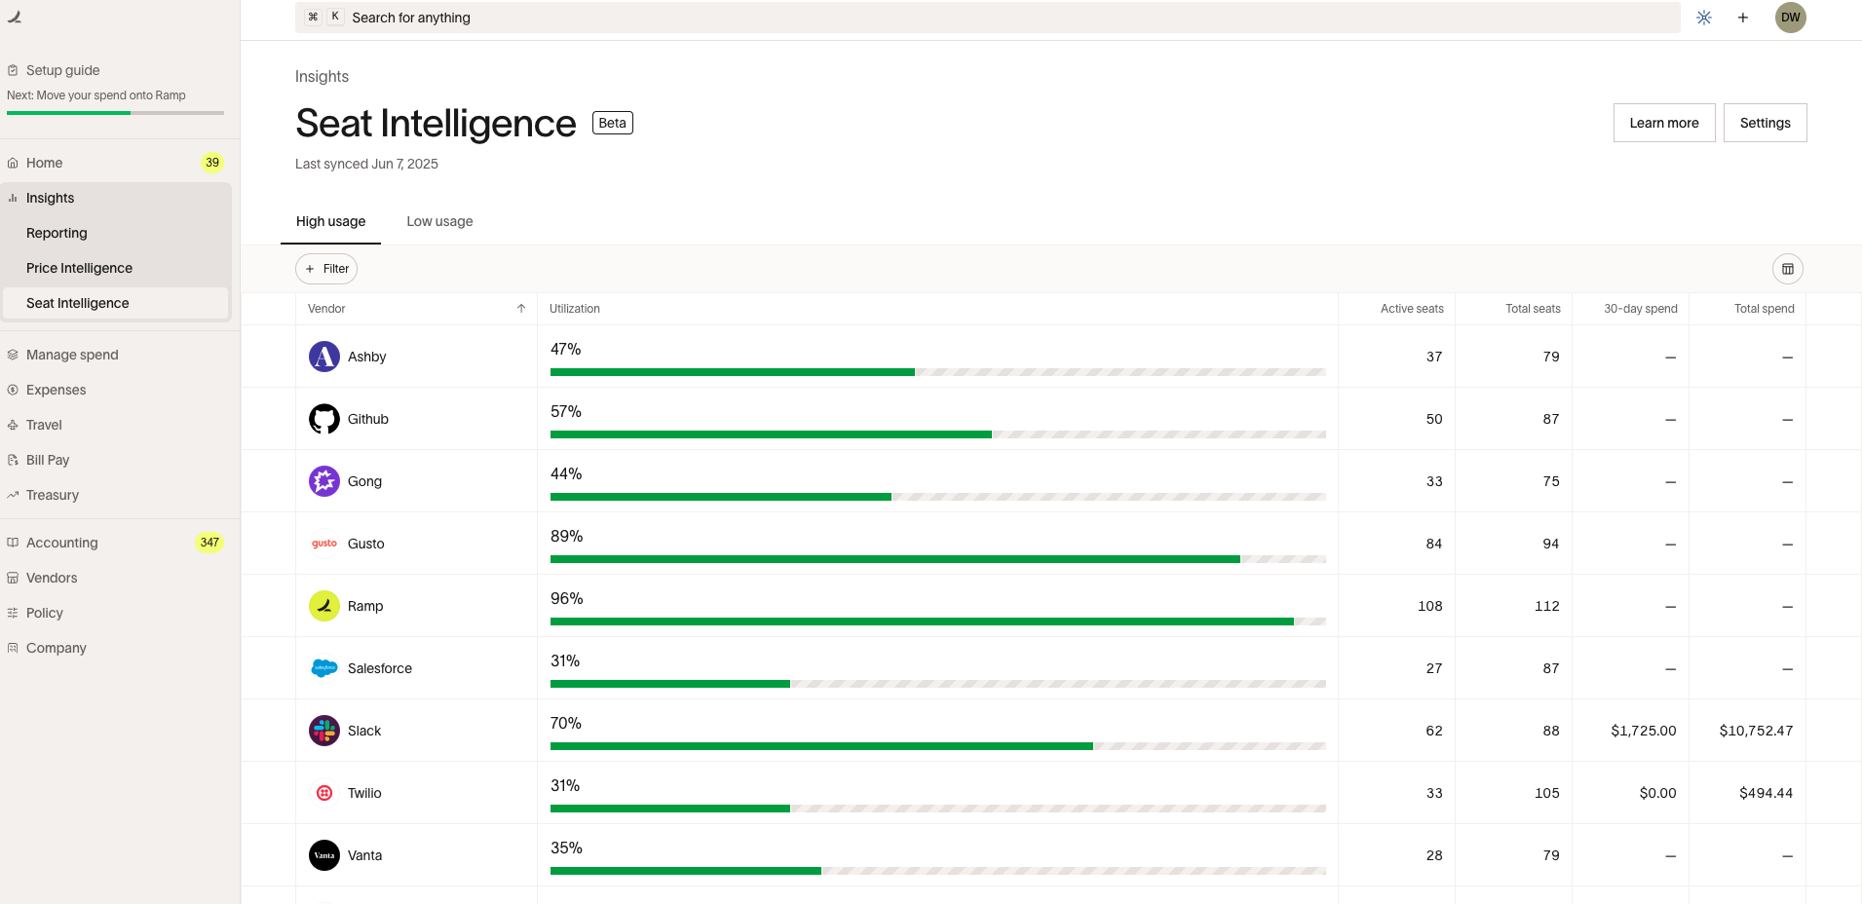Select the High usage tab
Viewport: 1862px width, 904px height.
pyautogui.click(x=330, y=221)
